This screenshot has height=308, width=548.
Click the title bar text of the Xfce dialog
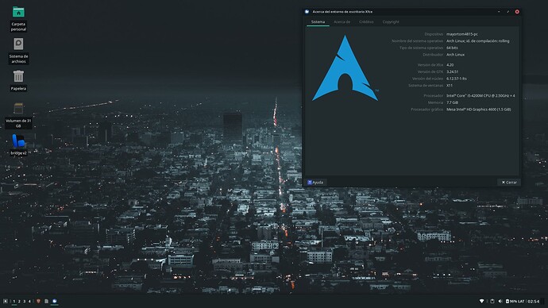pos(342,12)
